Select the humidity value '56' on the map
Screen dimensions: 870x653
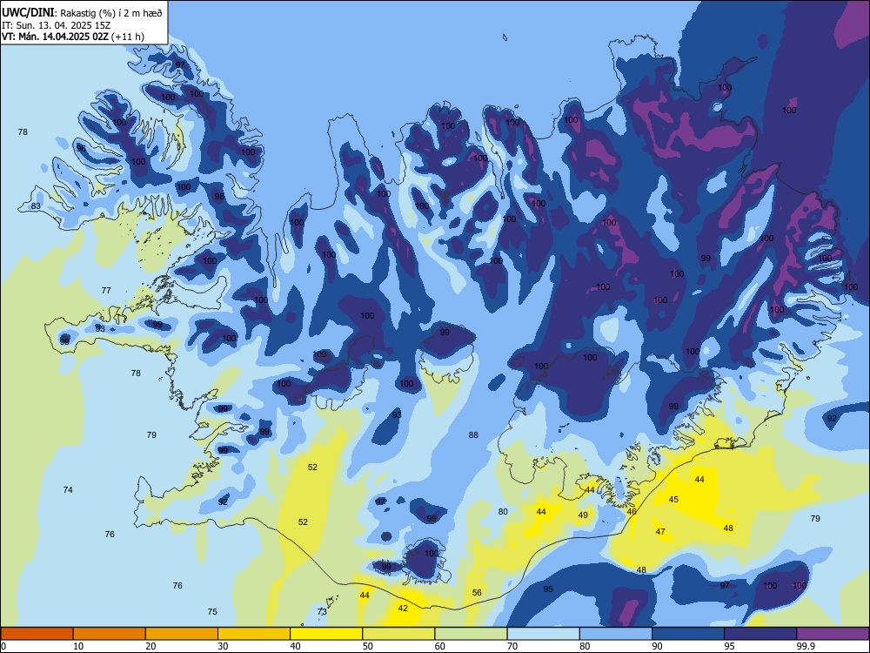(x=477, y=593)
